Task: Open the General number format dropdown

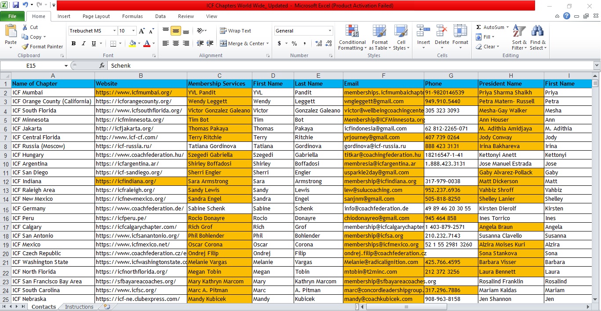Action: (x=330, y=31)
